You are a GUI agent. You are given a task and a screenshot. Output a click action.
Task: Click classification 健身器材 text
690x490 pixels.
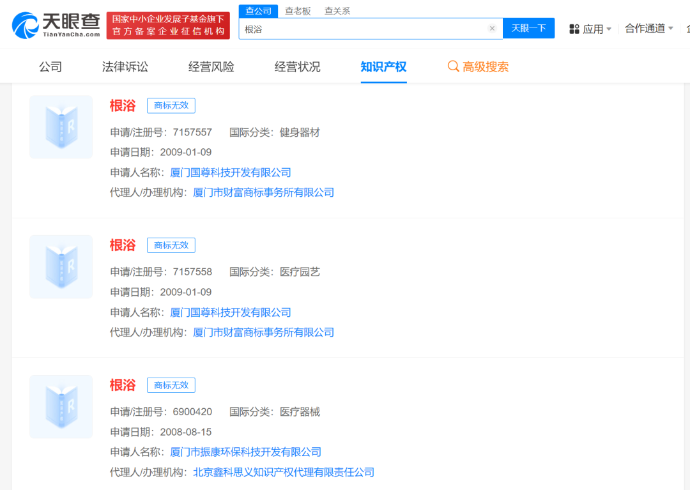tap(300, 132)
